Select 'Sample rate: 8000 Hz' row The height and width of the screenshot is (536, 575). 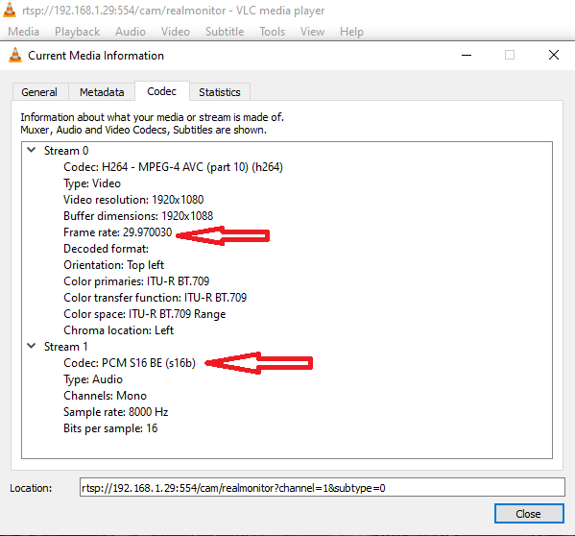coord(115,412)
